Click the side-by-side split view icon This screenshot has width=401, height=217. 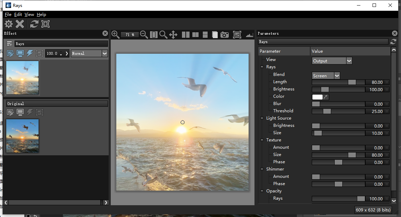click(x=186, y=35)
